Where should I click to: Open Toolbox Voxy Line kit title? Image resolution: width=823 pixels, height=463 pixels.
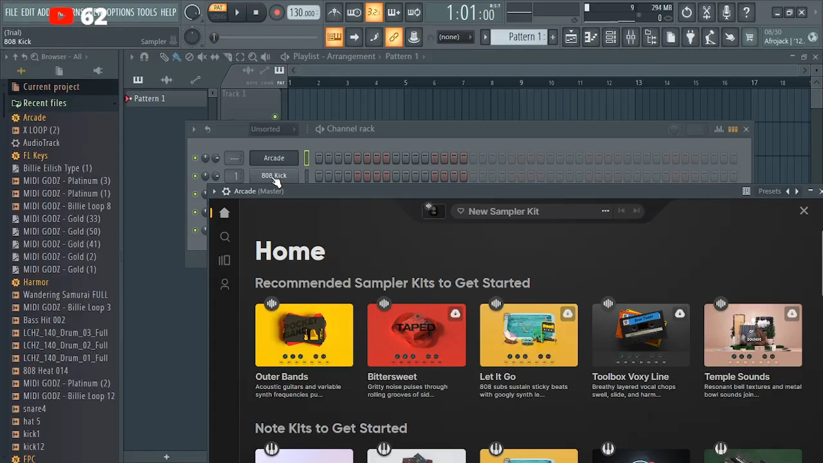(631, 377)
